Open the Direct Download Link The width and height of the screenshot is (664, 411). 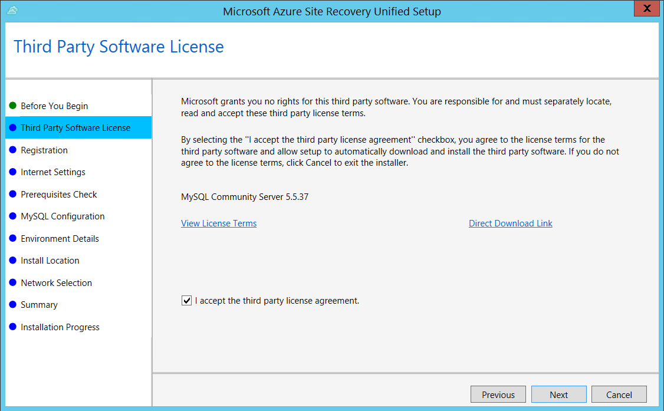pyautogui.click(x=510, y=223)
